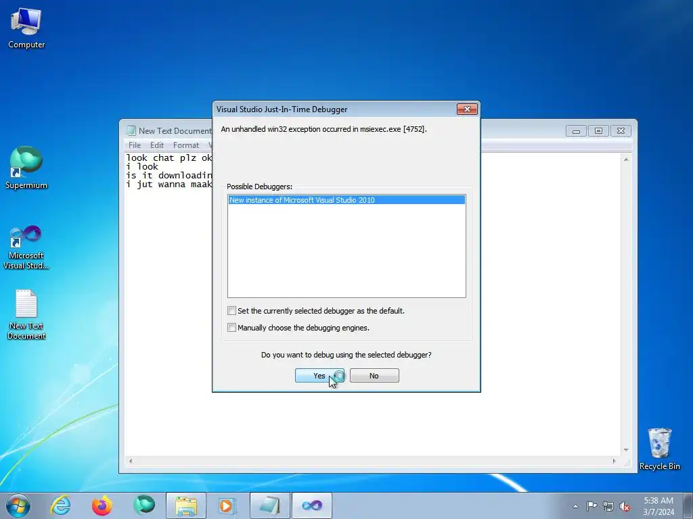Open Action Center flag tray icon
Image resolution: width=693 pixels, height=519 pixels.
(x=591, y=506)
